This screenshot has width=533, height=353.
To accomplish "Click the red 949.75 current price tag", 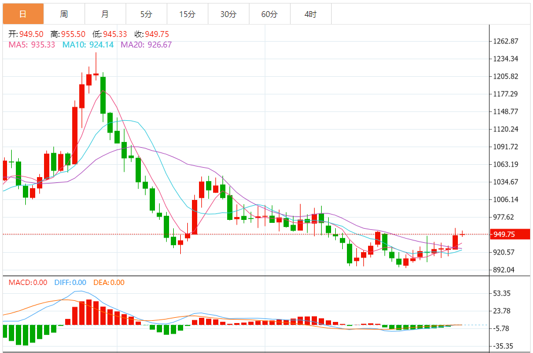I will (x=510, y=234).
